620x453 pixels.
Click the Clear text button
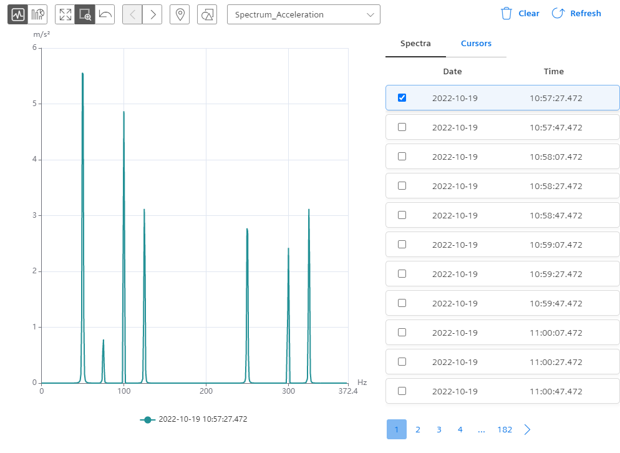pos(529,14)
